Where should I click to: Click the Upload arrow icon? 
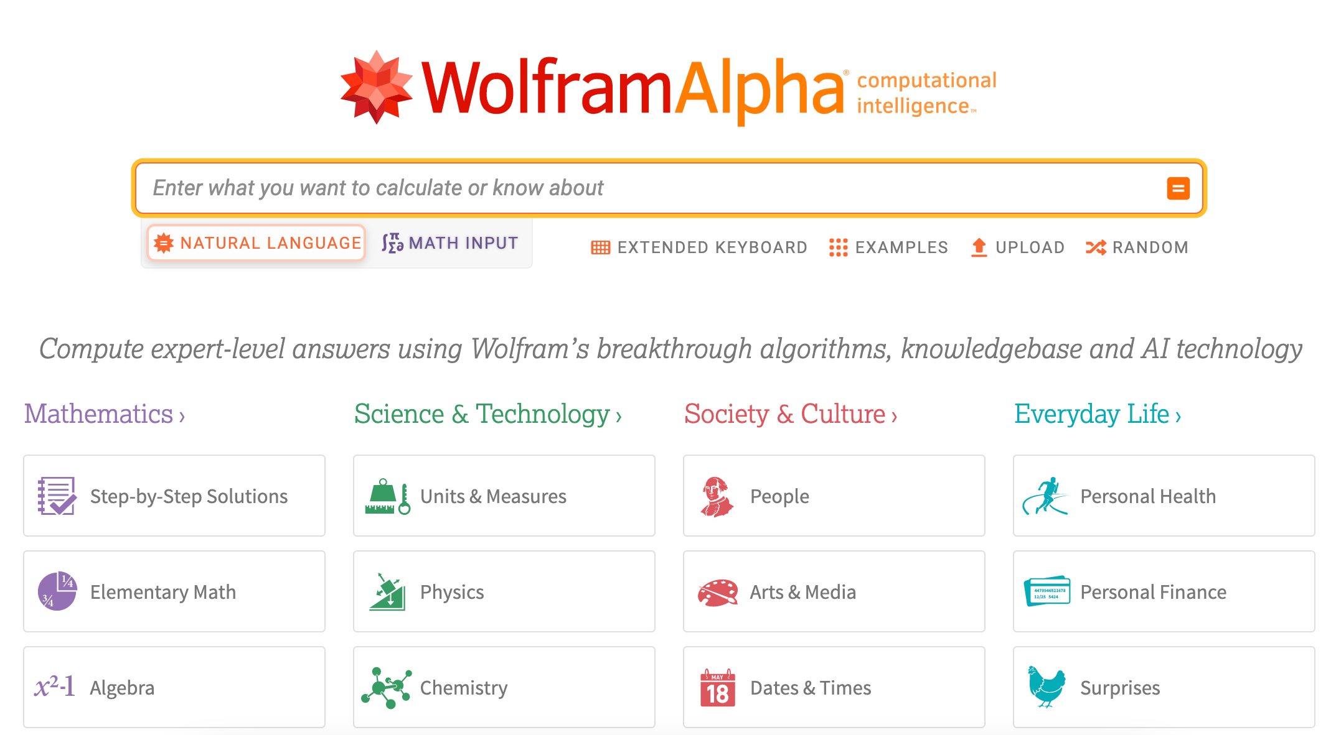979,247
